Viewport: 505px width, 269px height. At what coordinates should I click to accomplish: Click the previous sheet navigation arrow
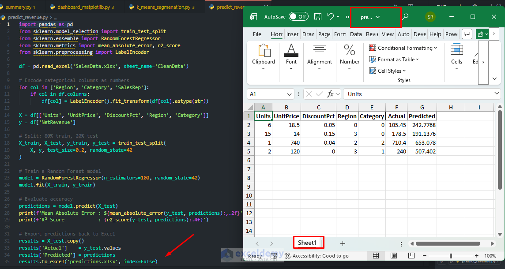(257, 243)
